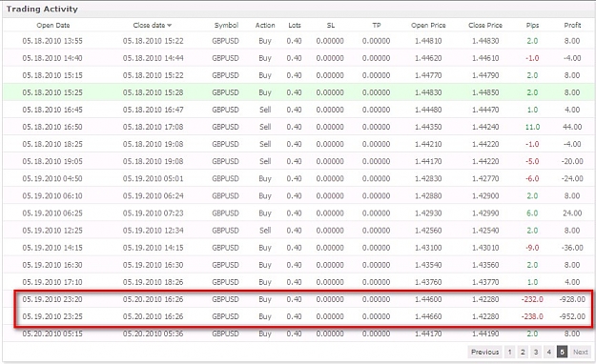596x364 pixels.
Task: Select open date 05.18.2010 19:05
Action: [x=52, y=161]
